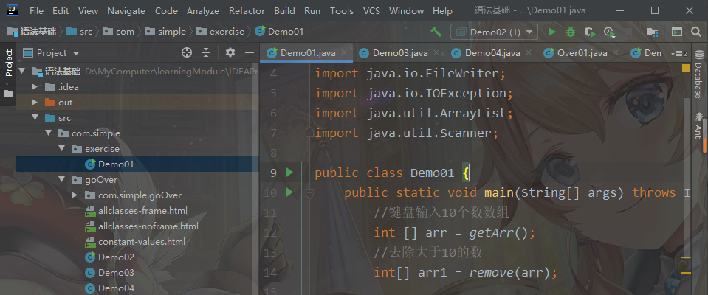Click run gutter arrow on line 10
The height and width of the screenshot is (295, 708).
289,192
